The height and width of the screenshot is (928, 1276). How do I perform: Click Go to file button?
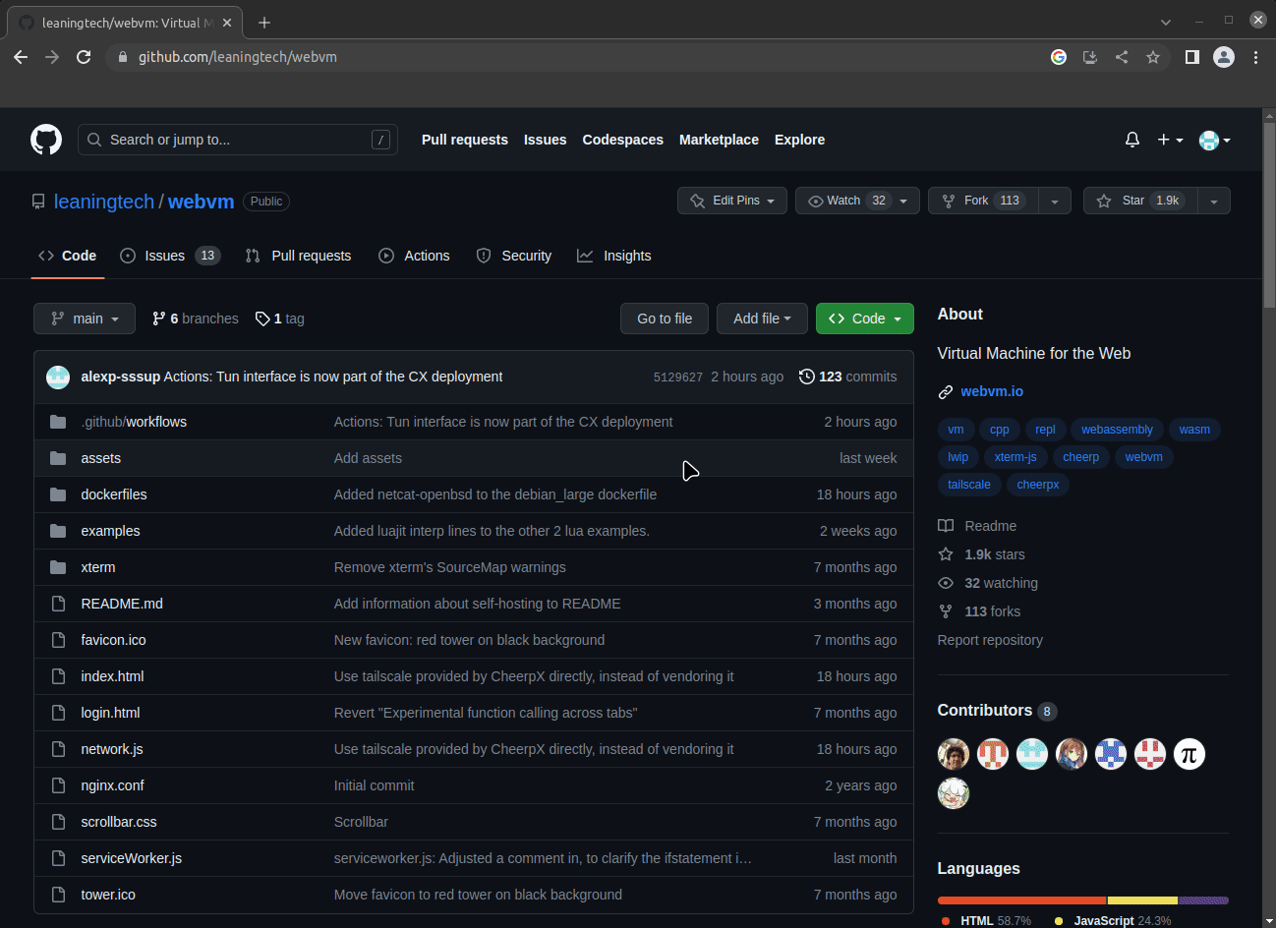[665, 319]
